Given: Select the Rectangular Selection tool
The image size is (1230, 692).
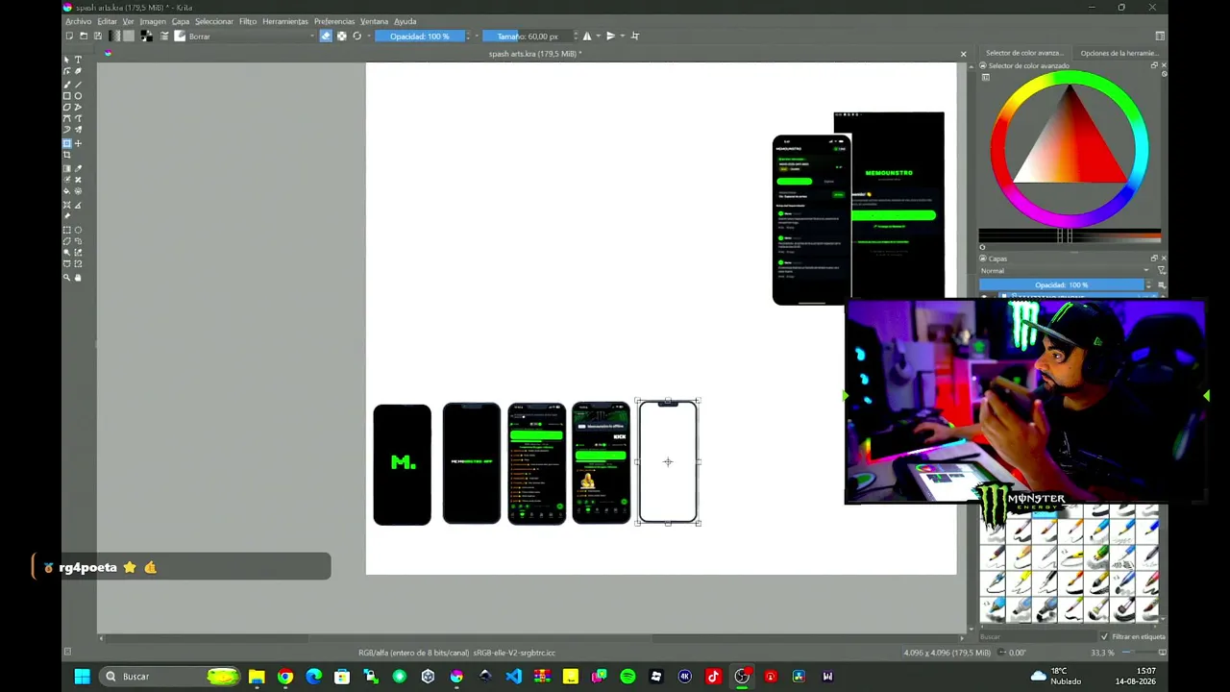Looking at the screenshot, I should [66, 230].
